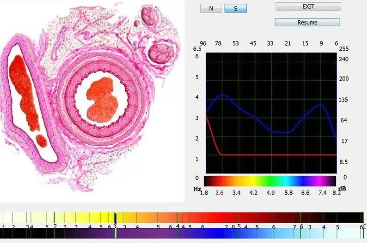Click the value 53 above the graph
Image resolution: width=367 pixels, height=243 pixels.
(x=235, y=43)
